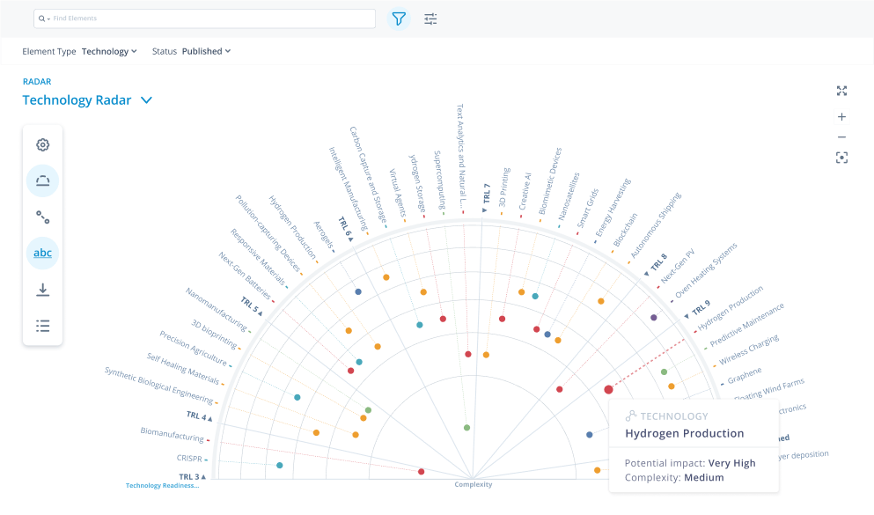Screen dimensions: 874x515
Task: Select the Next-Gen Batteries label
Action: 245,276
